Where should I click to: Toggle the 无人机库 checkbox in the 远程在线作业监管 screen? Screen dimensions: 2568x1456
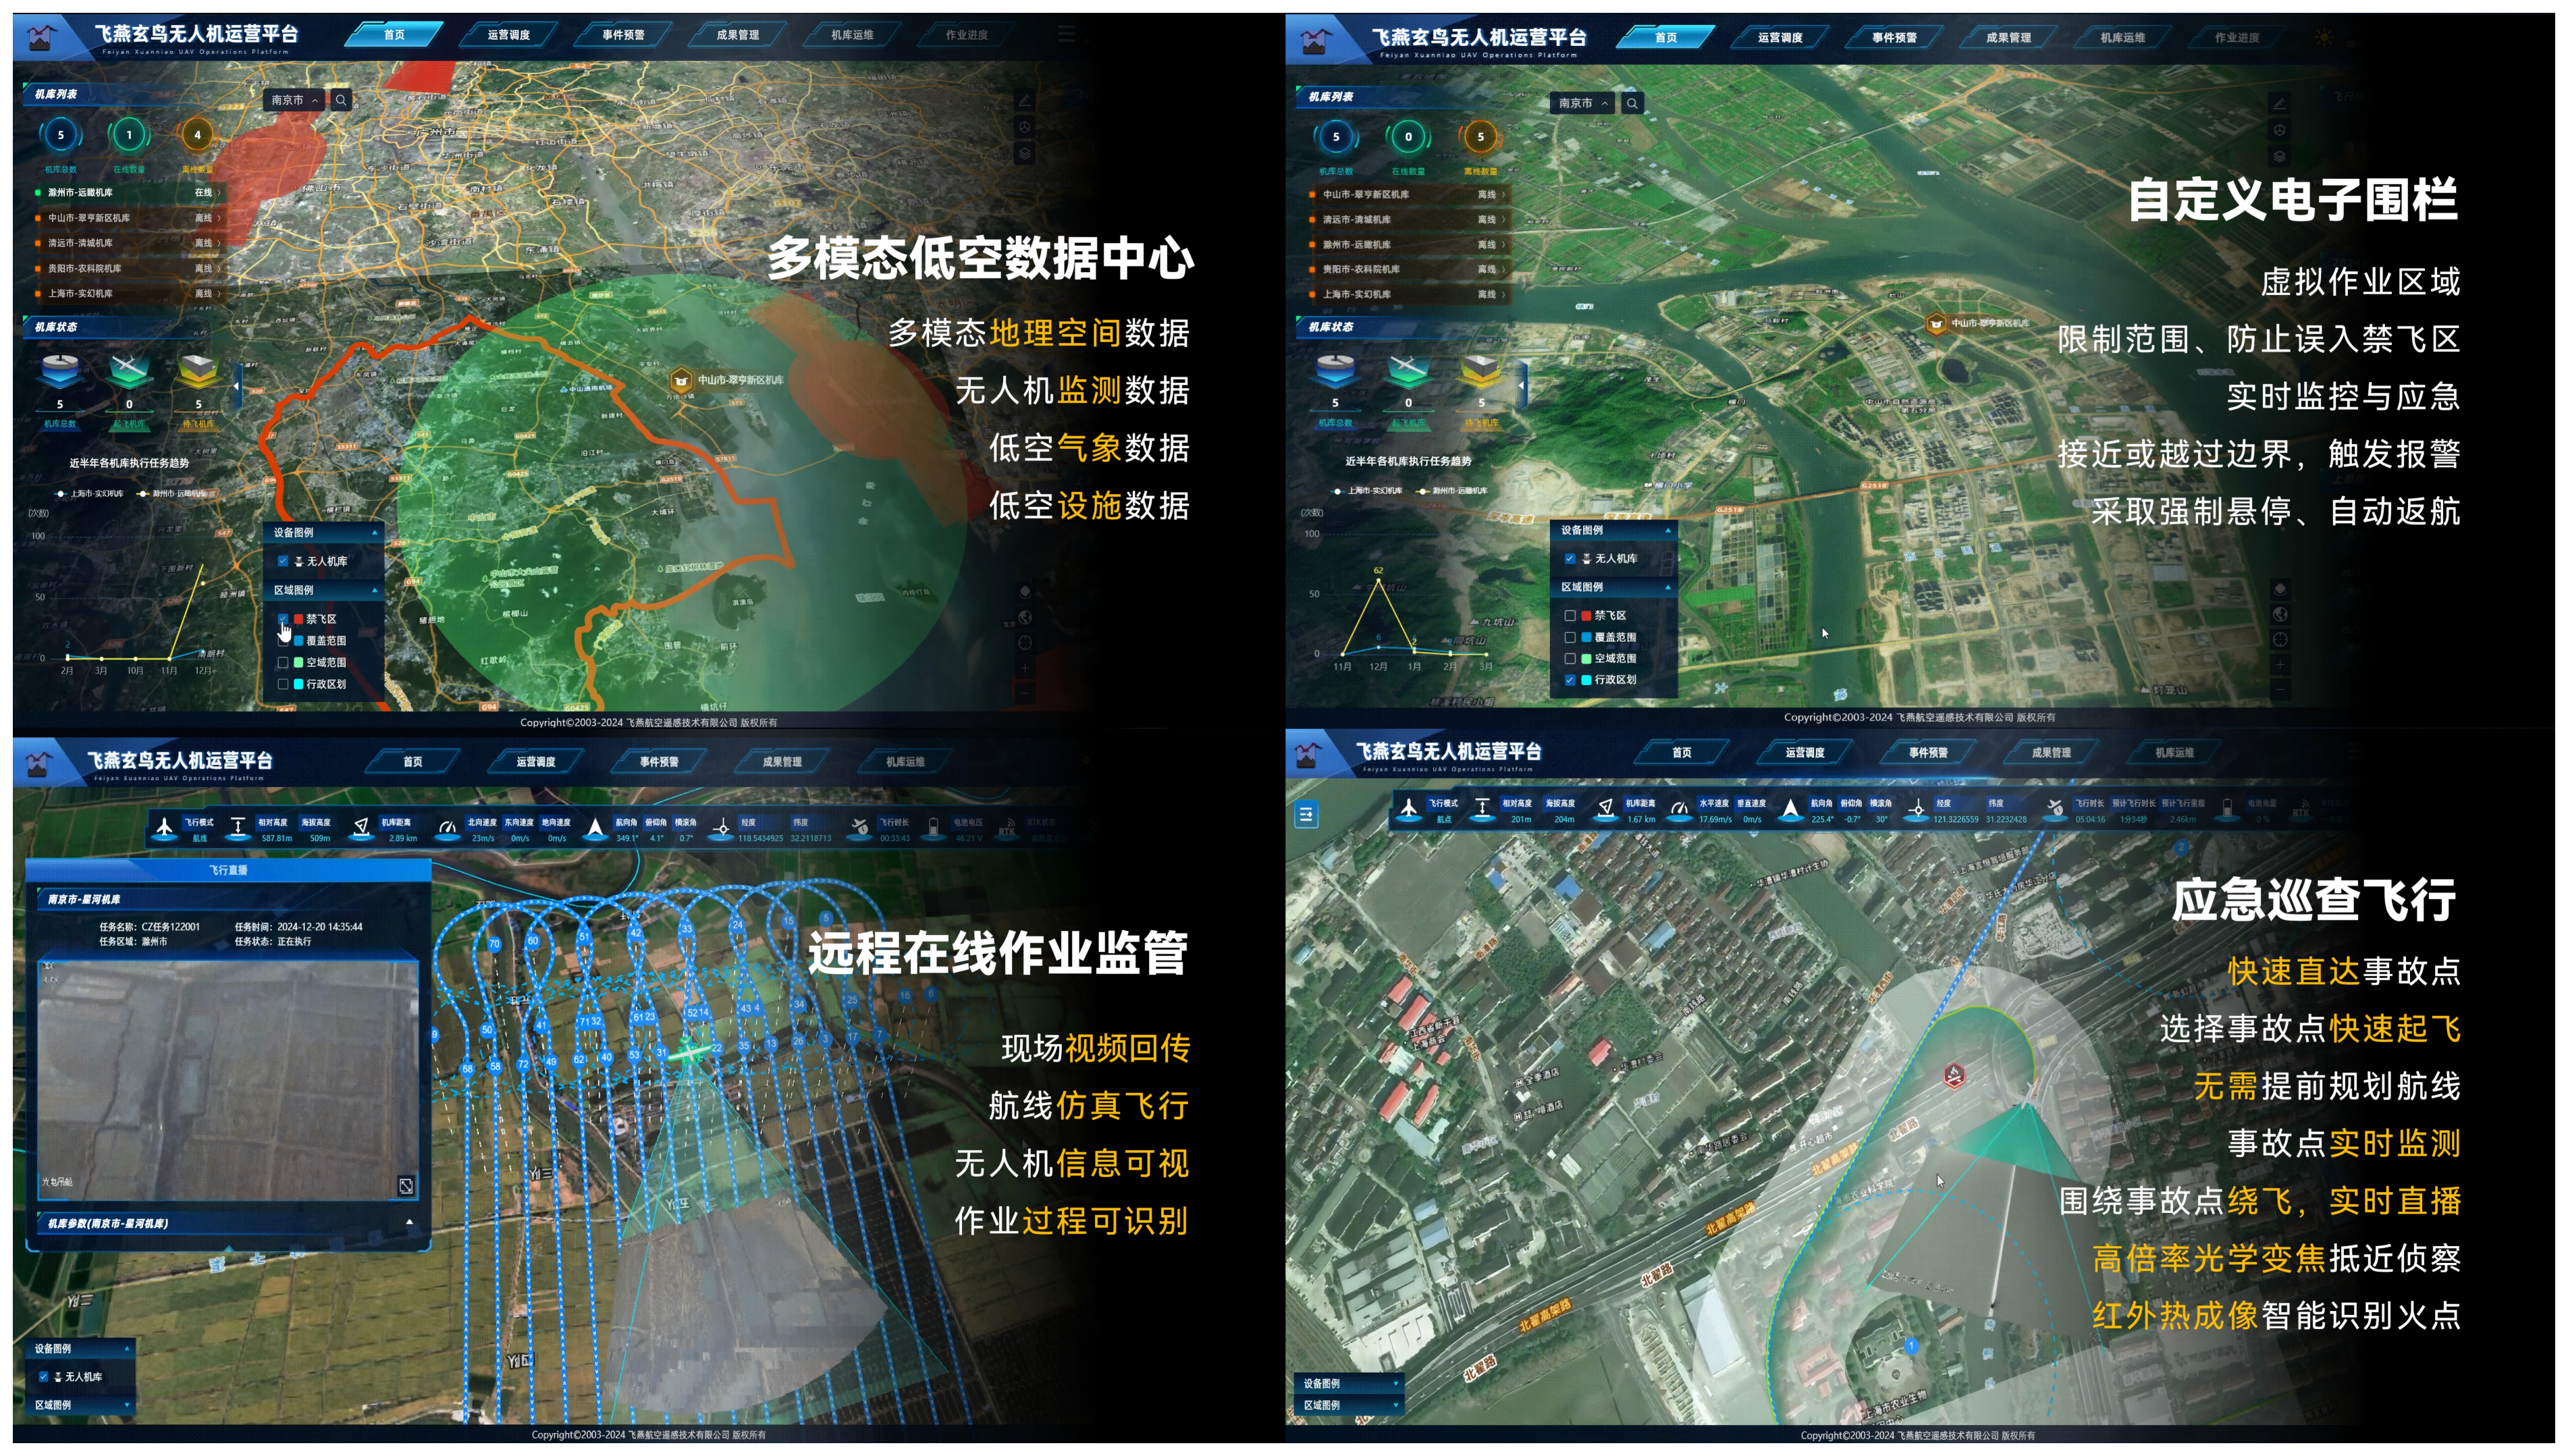pos(44,1377)
